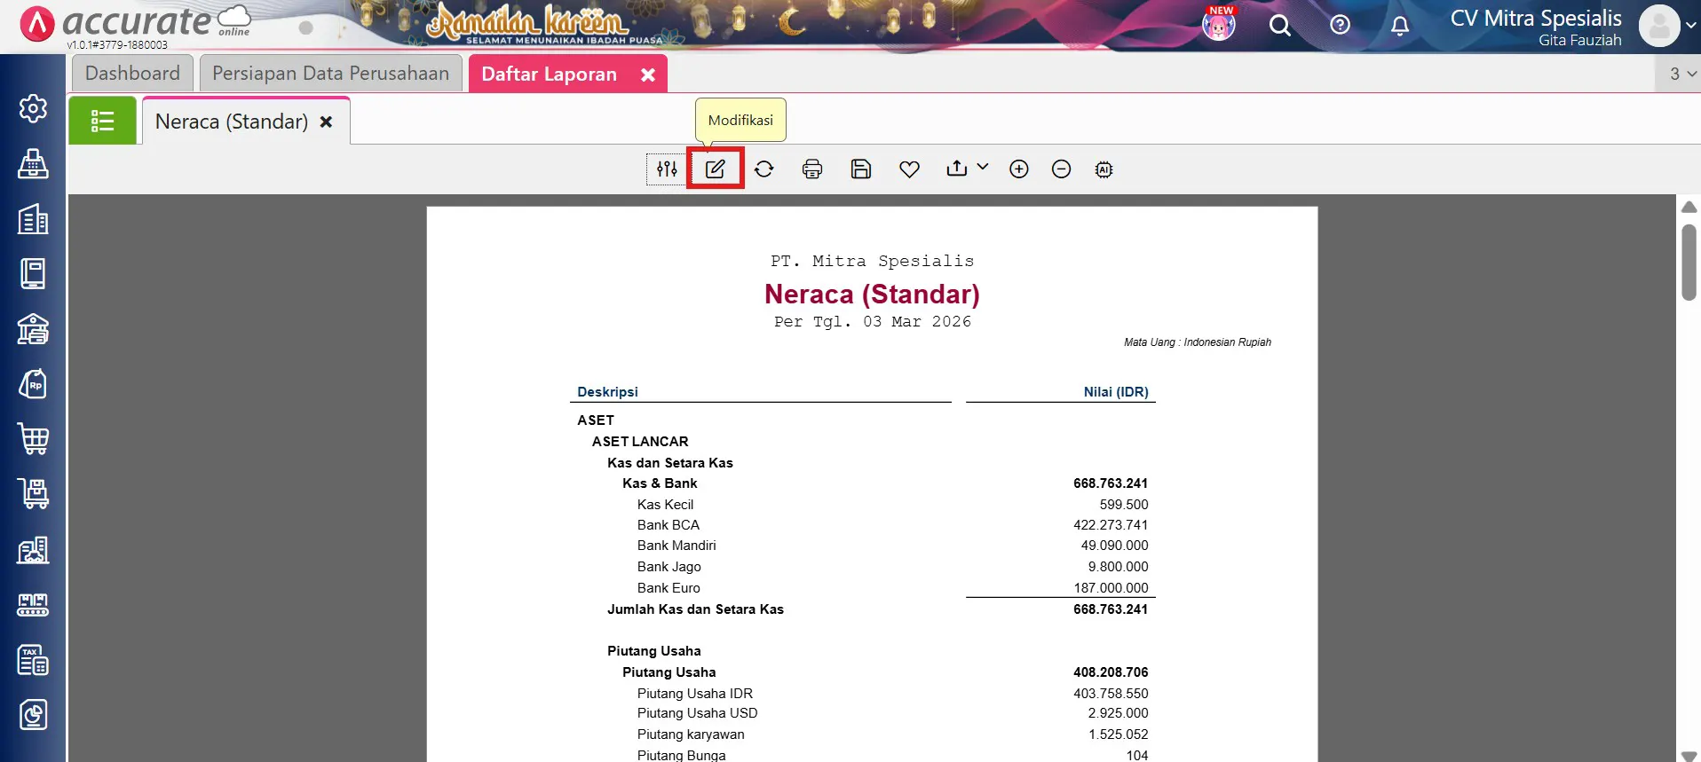The height and width of the screenshot is (762, 1701).
Task: Open the settings gear in sidebar
Action: point(33,108)
